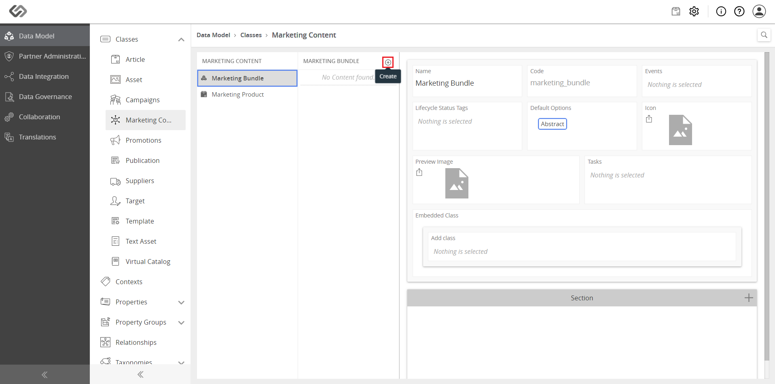Open Lifecycle Status Tags selection field

467,126
